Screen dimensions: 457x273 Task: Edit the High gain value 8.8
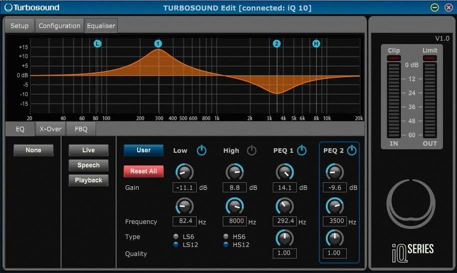click(235, 187)
